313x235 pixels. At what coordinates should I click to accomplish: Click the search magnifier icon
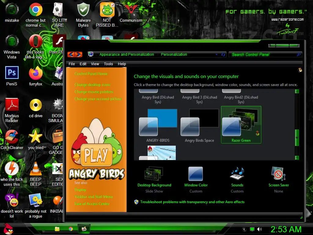[x=299, y=54]
